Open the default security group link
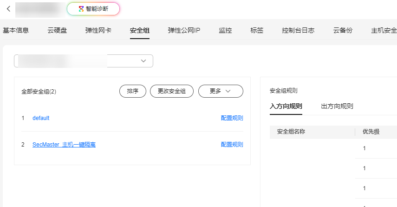397x207 pixels. [41, 118]
